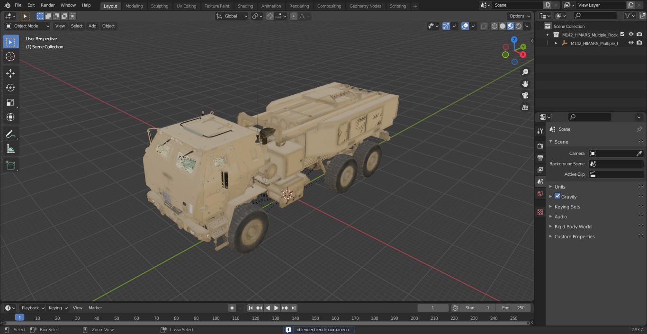647x334 pixels.
Task: Toggle X-ray display mode
Action: click(x=484, y=26)
